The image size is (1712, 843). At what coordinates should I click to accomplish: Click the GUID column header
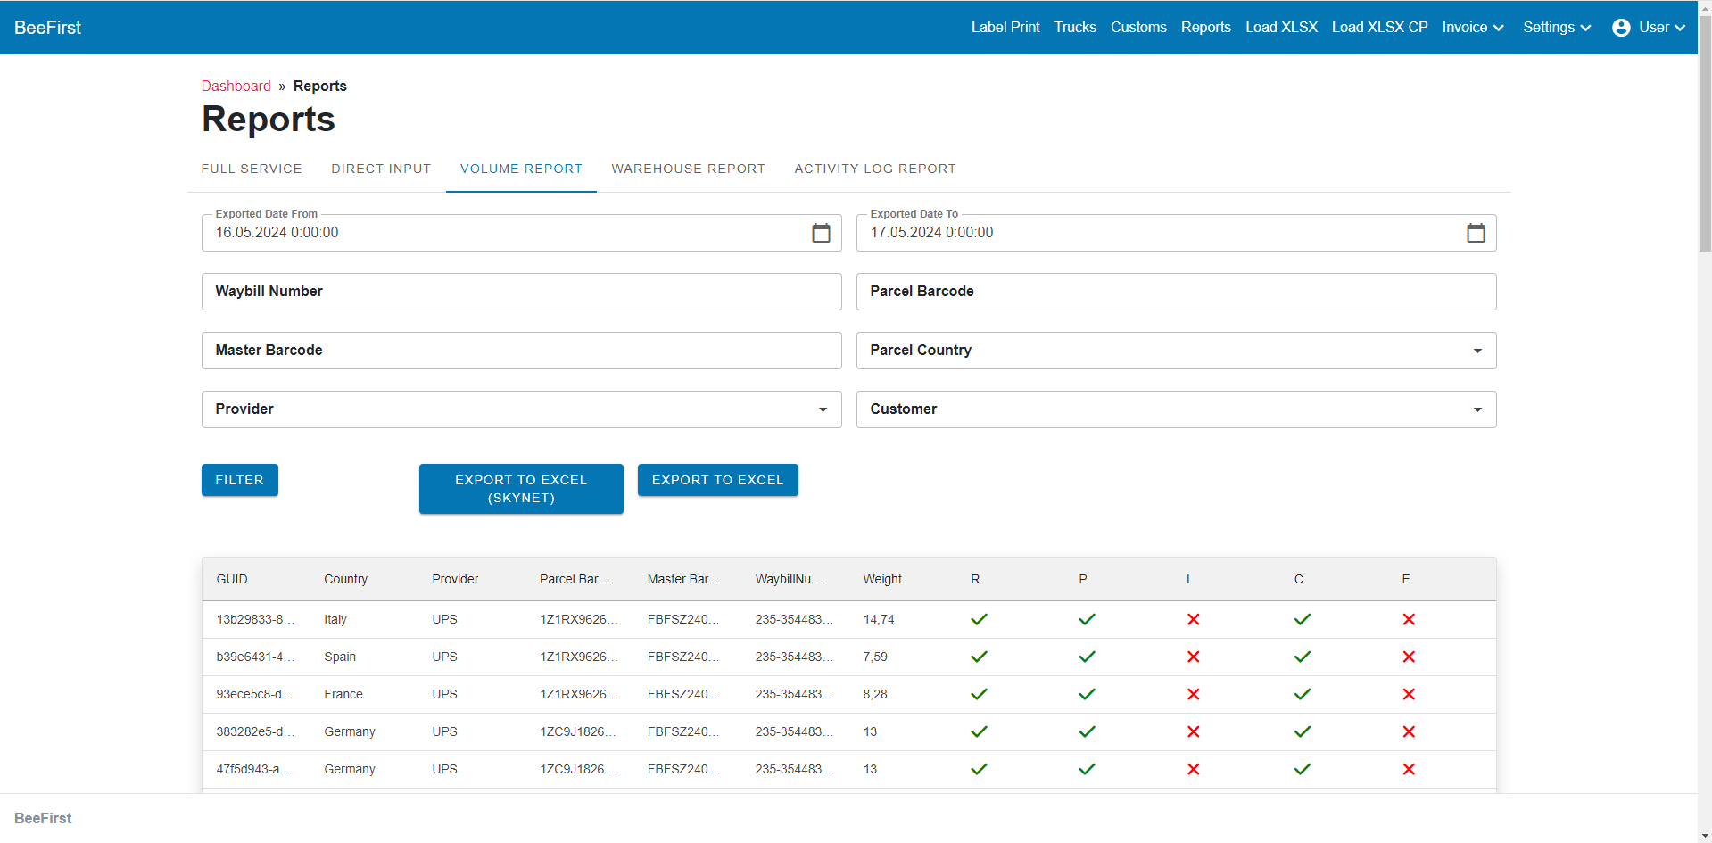click(232, 579)
